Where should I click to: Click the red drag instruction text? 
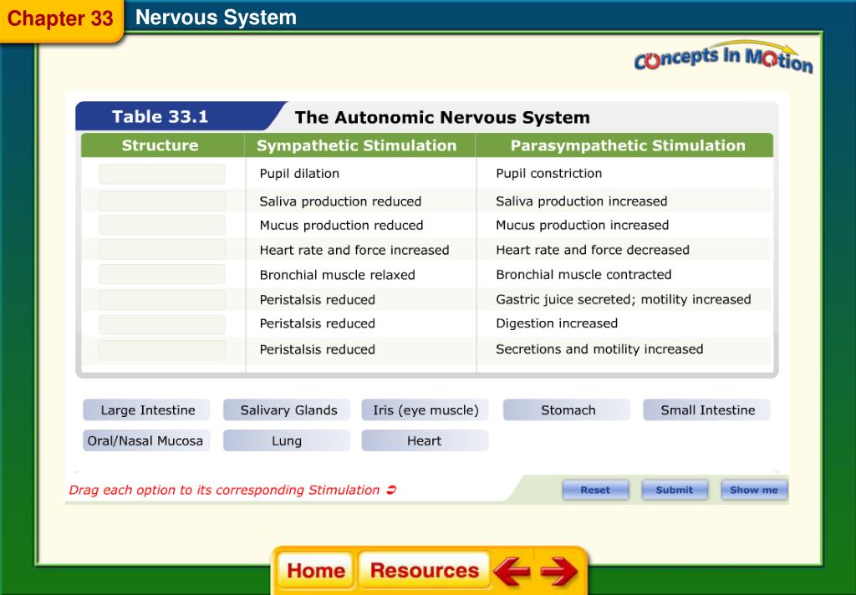point(232,490)
